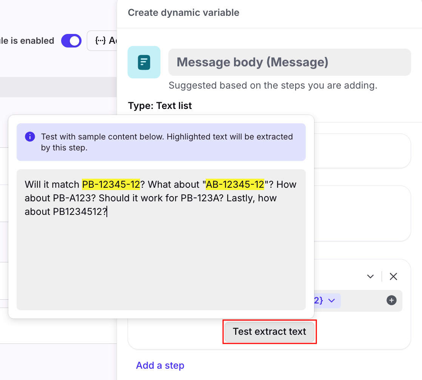Click the highlighted AB-12345-12 match
Viewport: 422px width, 380px height.
[234, 184]
